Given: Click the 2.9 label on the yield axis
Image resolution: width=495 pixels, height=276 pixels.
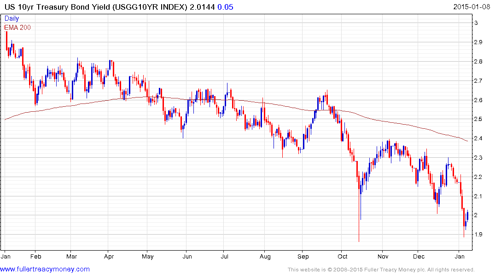Looking at the screenshot, I should coord(478,42).
